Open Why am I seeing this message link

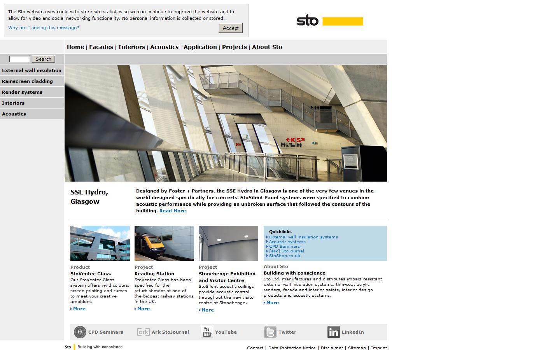[x=43, y=27]
